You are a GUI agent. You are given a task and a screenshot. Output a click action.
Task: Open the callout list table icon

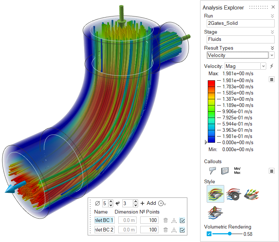225,170
